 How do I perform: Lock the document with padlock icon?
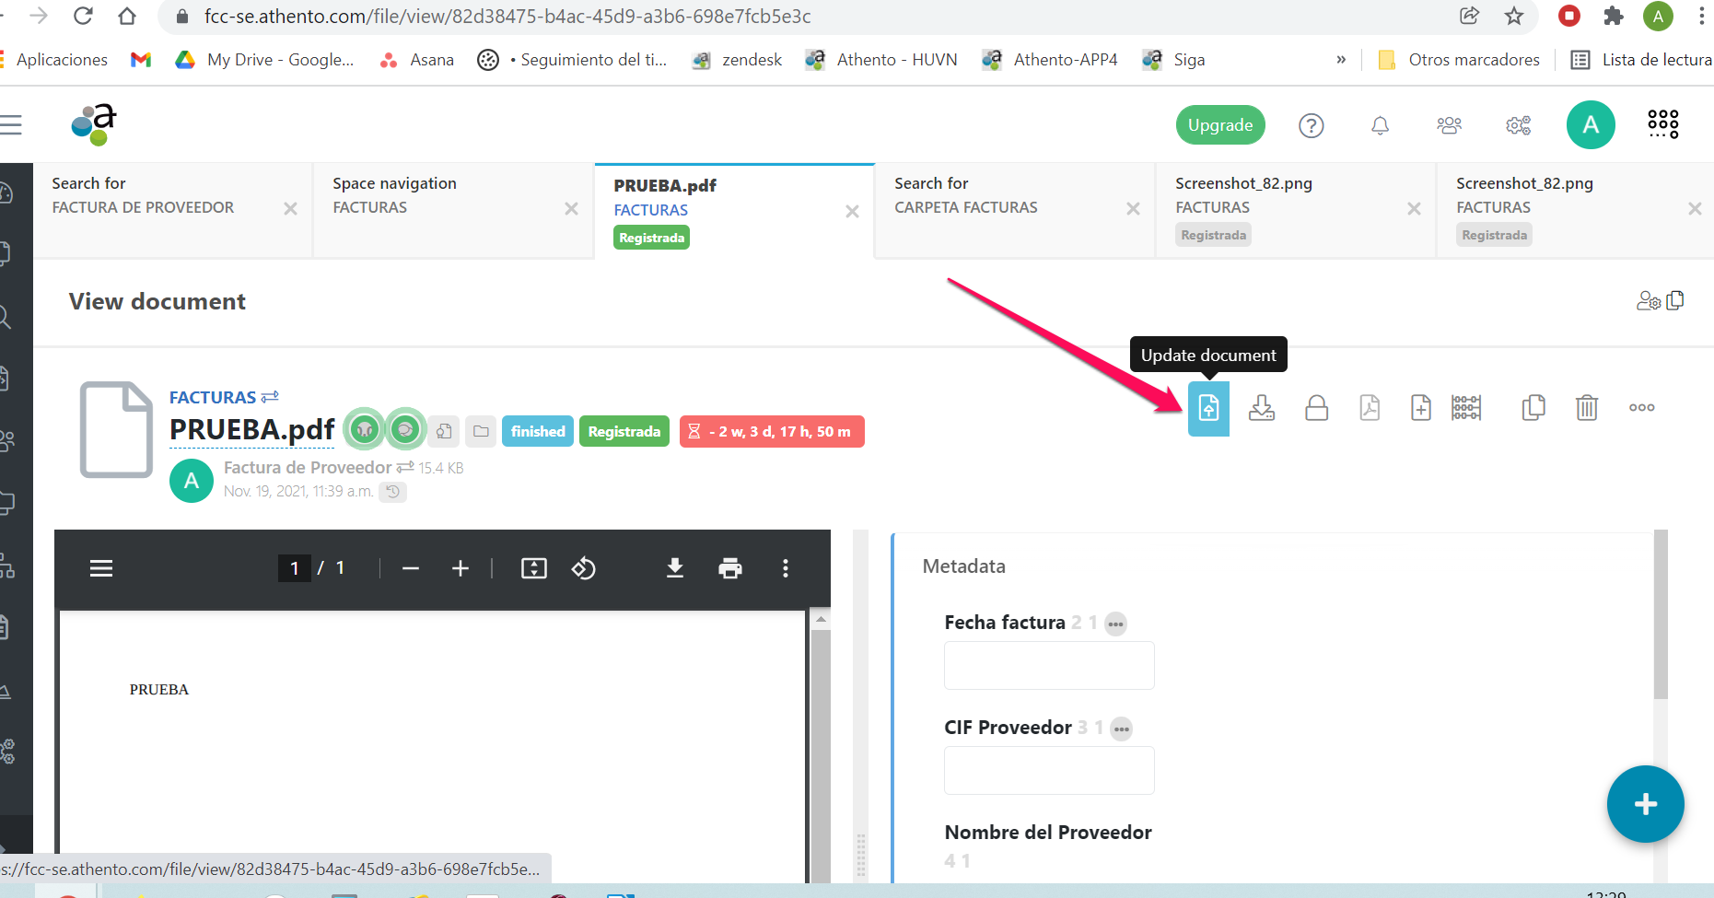click(1316, 408)
